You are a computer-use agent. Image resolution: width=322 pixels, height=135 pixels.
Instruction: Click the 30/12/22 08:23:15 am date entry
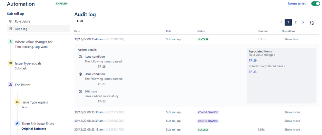(89, 130)
